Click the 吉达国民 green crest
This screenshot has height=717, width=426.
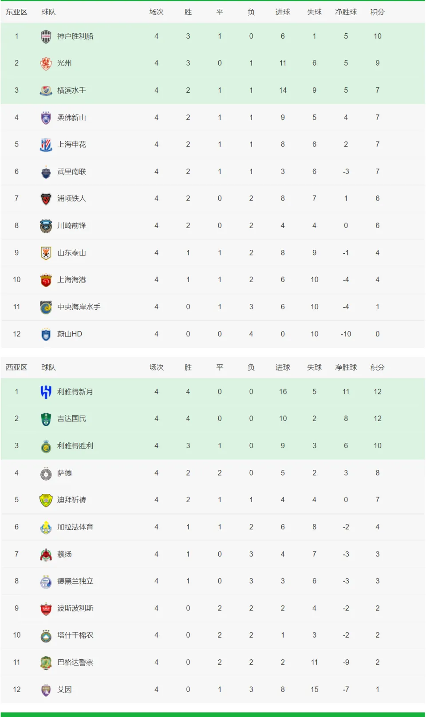pyautogui.click(x=46, y=419)
